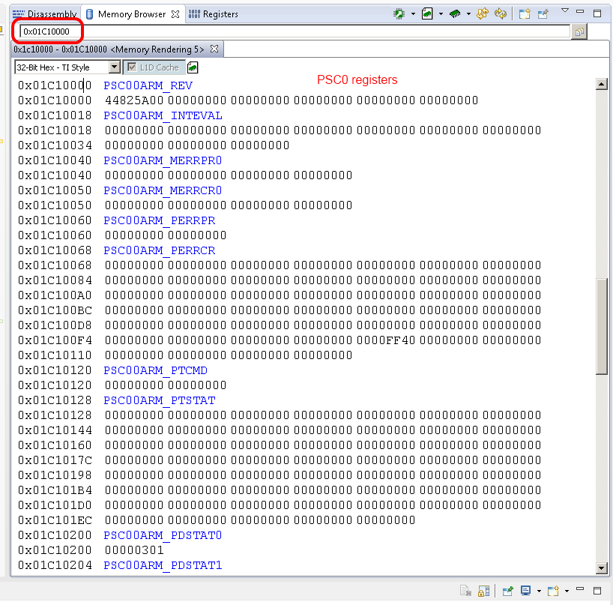The height and width of the screenshot is (605, 613).
Task: Open dropdown next to the new console icon
Action: click(x=567, y=591)
